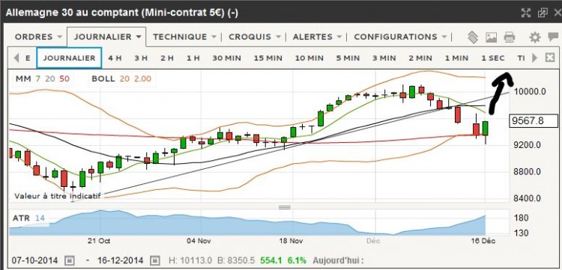Screen dimensions: 562x270
Task: Expand the TECHNIQUE dropdown menu
Action: 184,37
